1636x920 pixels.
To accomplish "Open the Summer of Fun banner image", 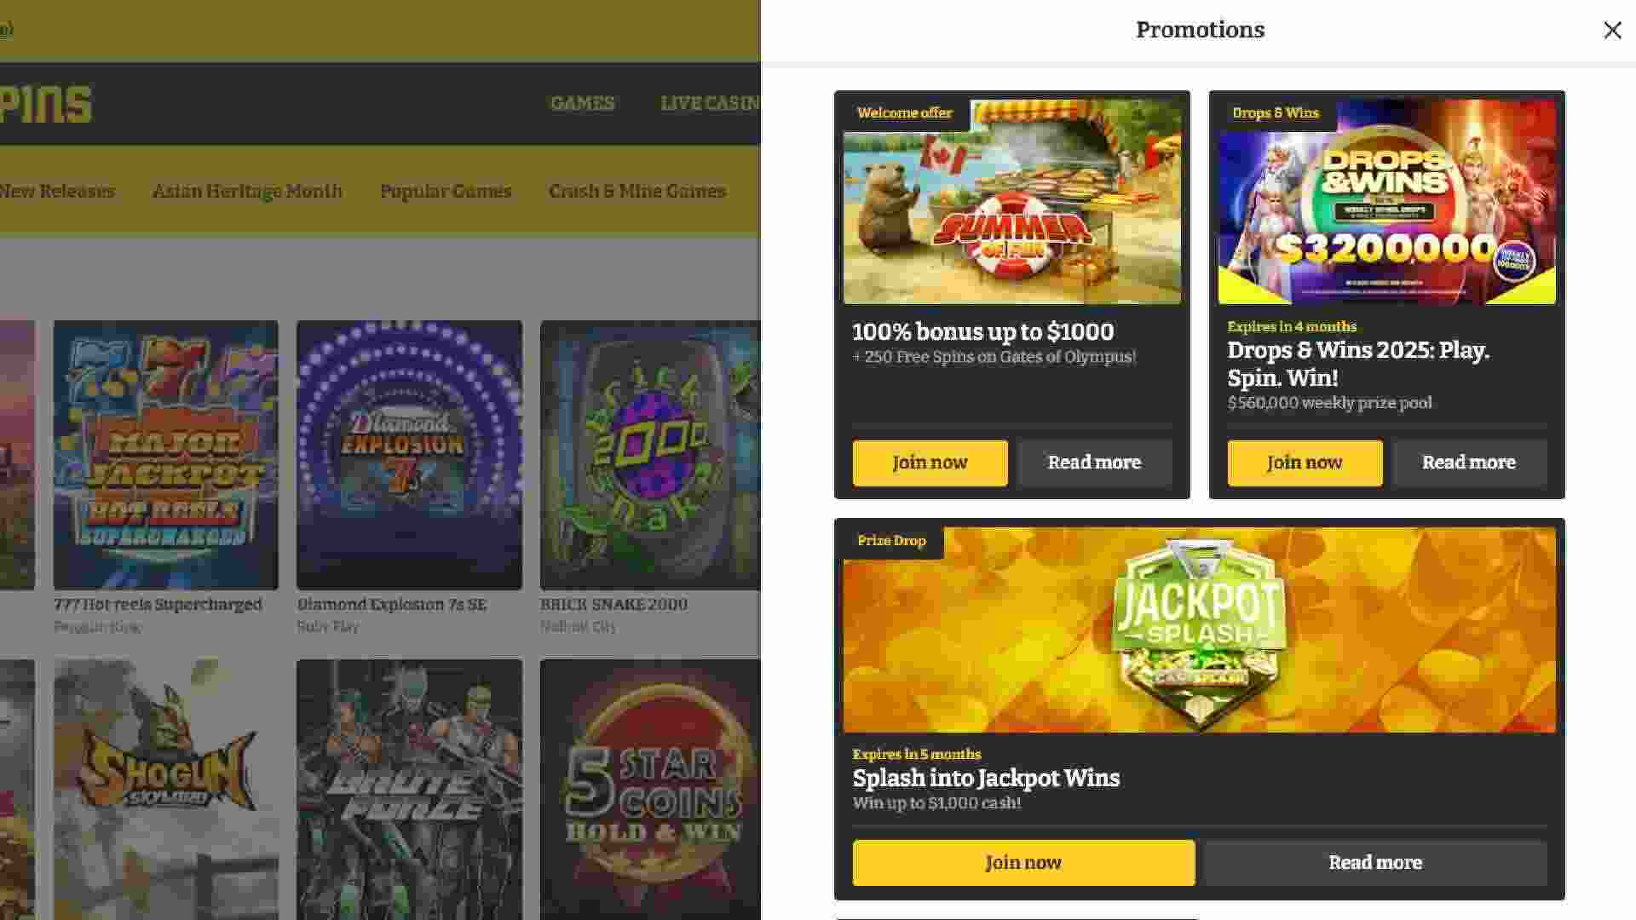I will point(1012,202).
